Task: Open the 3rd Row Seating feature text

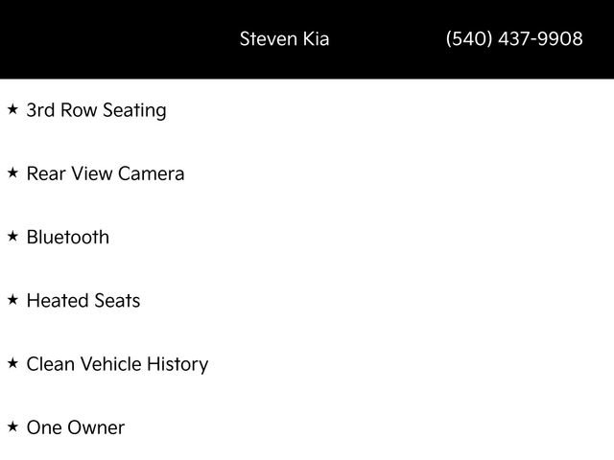Action: (x=96, y=110)
